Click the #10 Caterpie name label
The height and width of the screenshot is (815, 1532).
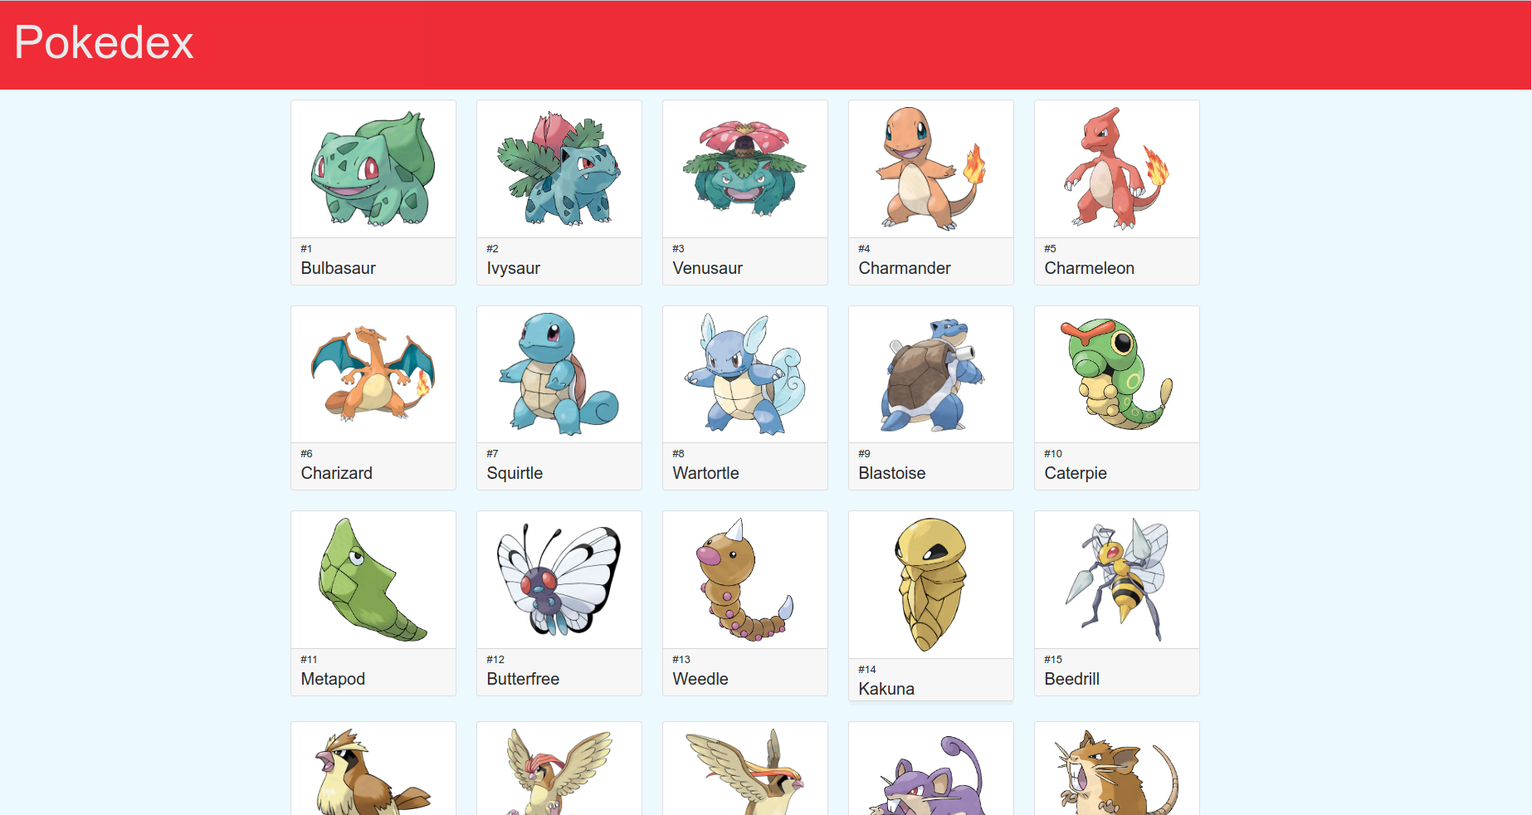[1076, 473]
